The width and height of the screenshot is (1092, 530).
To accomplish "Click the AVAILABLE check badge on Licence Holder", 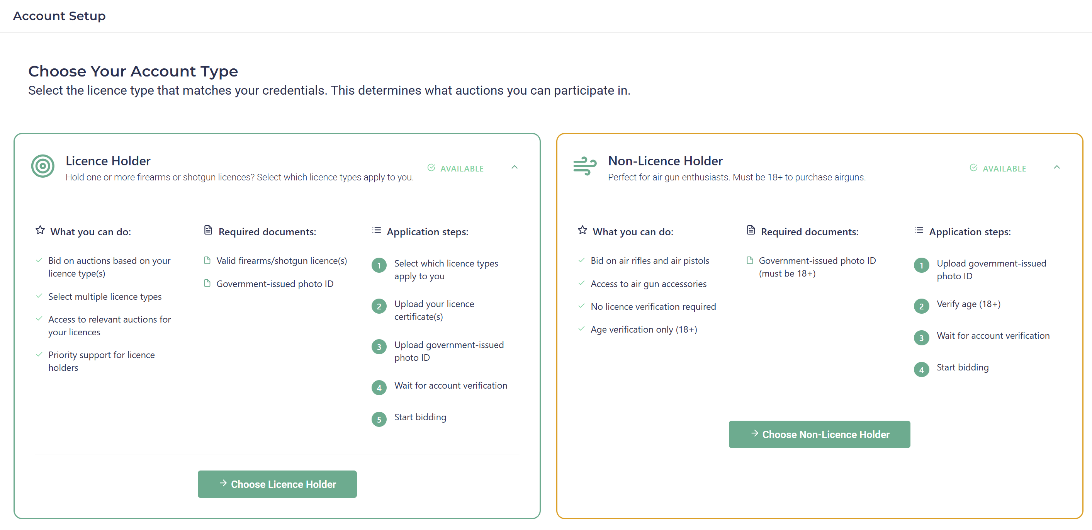I will (456, 168).
